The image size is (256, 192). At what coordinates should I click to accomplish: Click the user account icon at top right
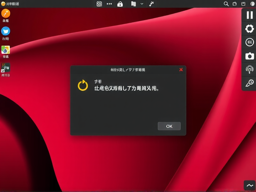pyautogui.click(x=252, y=4)
